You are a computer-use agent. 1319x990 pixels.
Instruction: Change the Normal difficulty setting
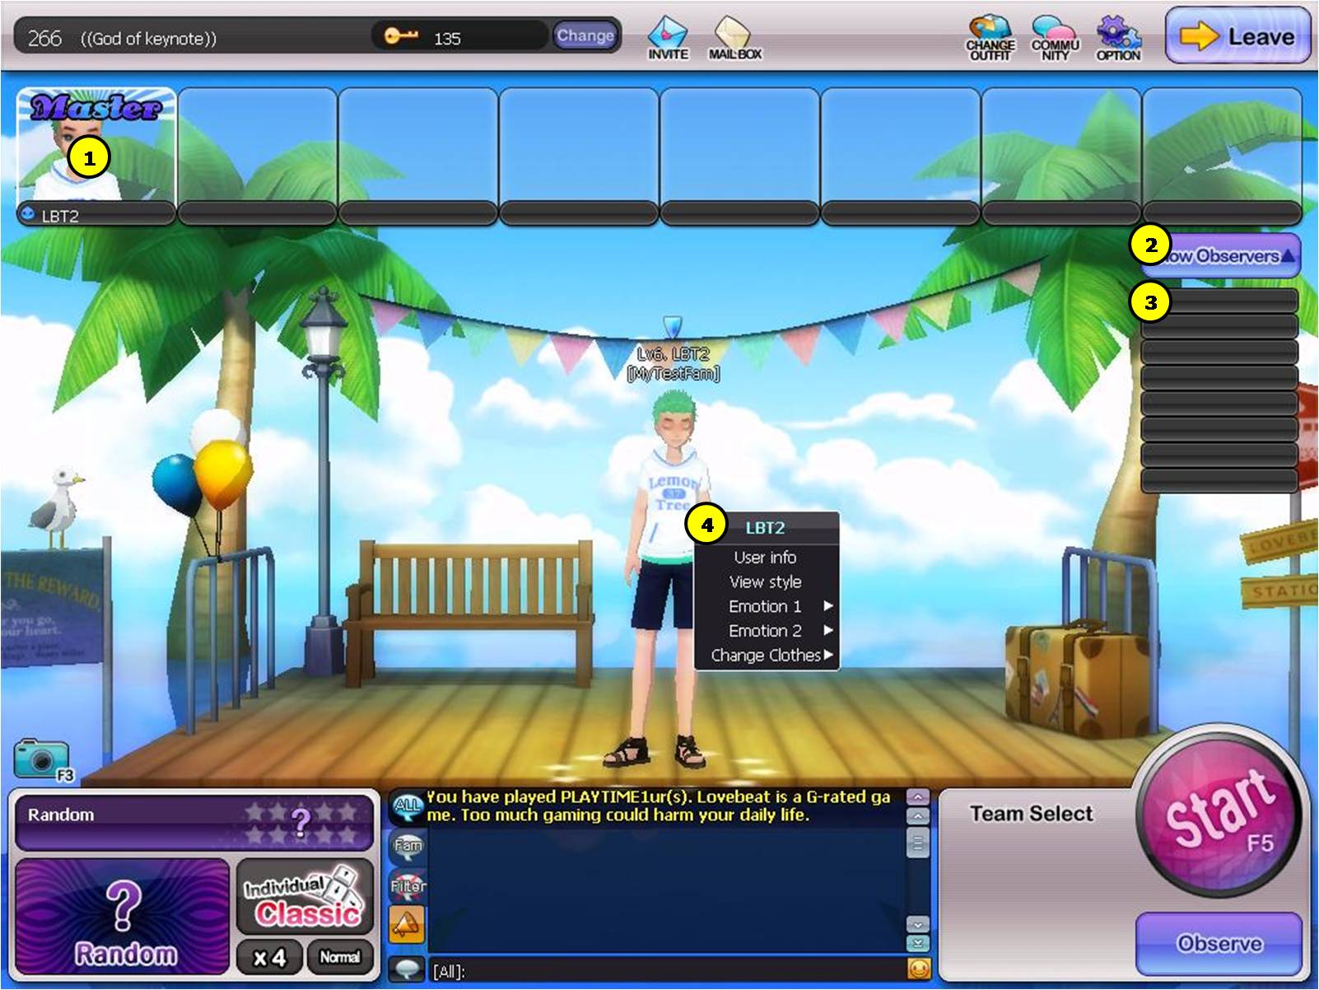tap(339, 957)
